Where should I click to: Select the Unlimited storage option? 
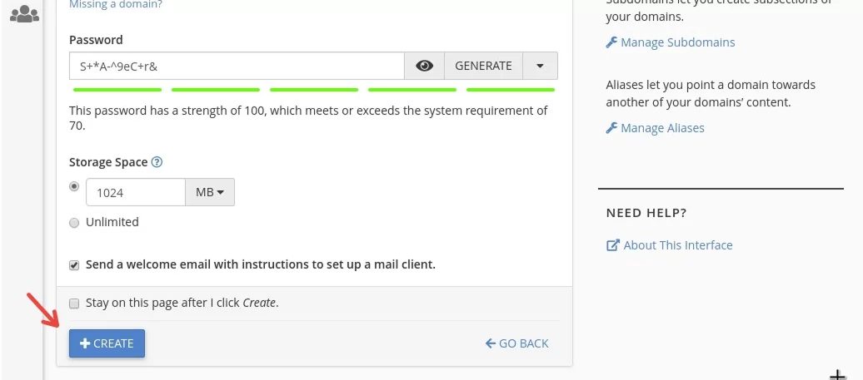click(x=74, y=223)
